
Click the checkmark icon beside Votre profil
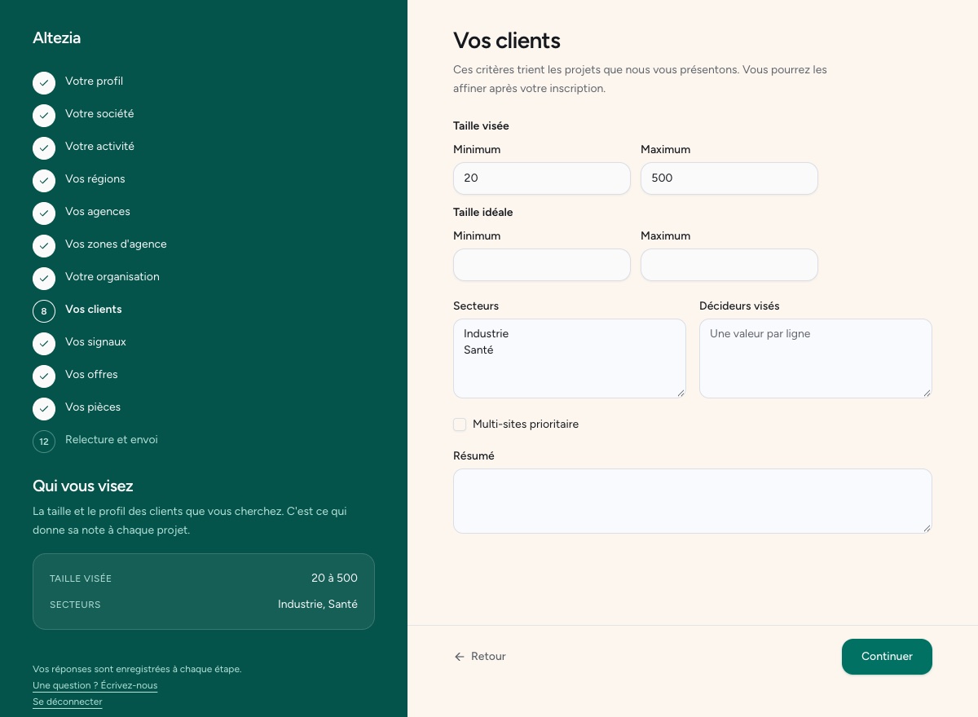pyautogui.click(x=44, y=83)
